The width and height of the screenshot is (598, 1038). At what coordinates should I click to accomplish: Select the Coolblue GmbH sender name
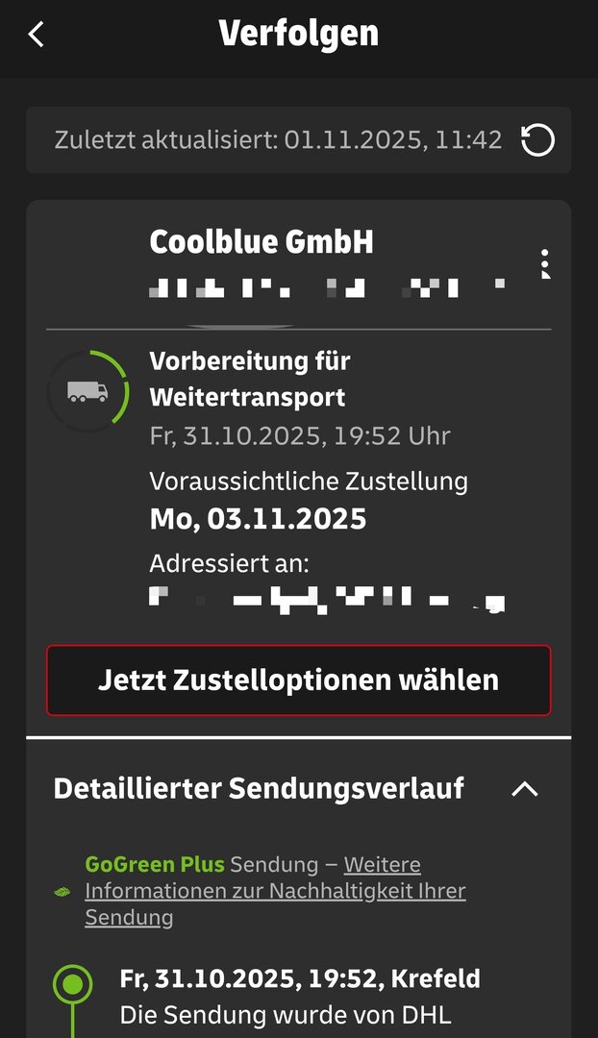[262, 241]
